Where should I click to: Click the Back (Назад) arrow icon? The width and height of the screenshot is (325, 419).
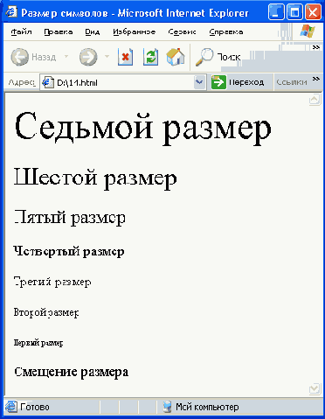20,57
